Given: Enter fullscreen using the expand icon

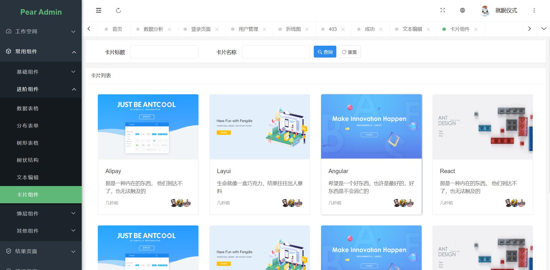Looking at the screenshot, I should (x=443, y=10).
